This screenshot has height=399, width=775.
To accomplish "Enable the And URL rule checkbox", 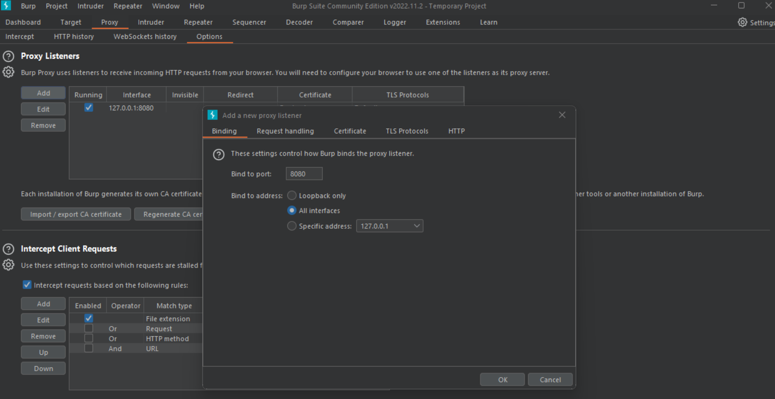I will [89, 348].
